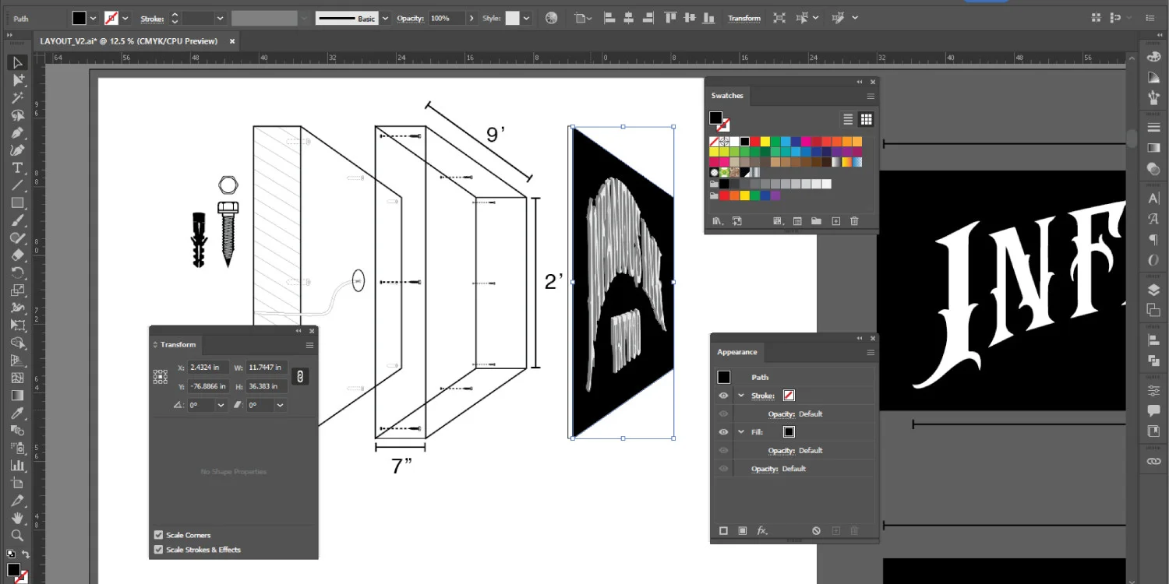Select the Eyedropper tool
This screenshot has height=584, width=1169.
pyautogui.click(x=18, y=413)
